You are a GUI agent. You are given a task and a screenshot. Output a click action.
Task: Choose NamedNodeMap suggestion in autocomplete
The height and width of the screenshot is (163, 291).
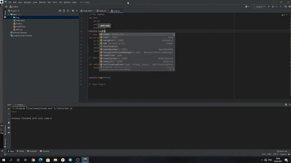137,49
